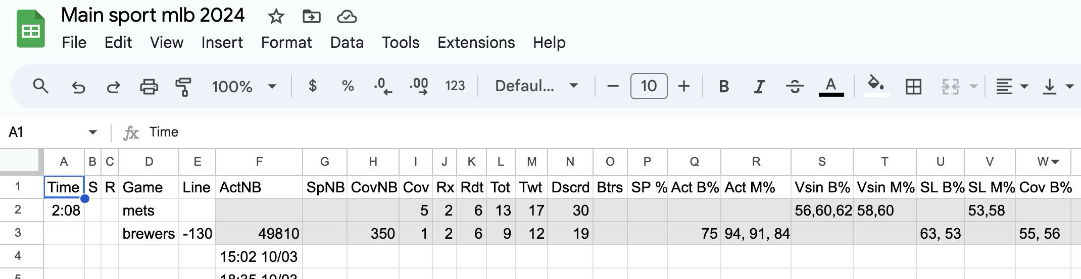Click the print icon

click(149, 87)
